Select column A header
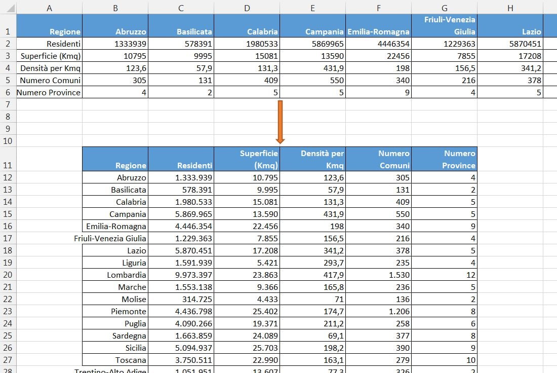 pos(50,8)
